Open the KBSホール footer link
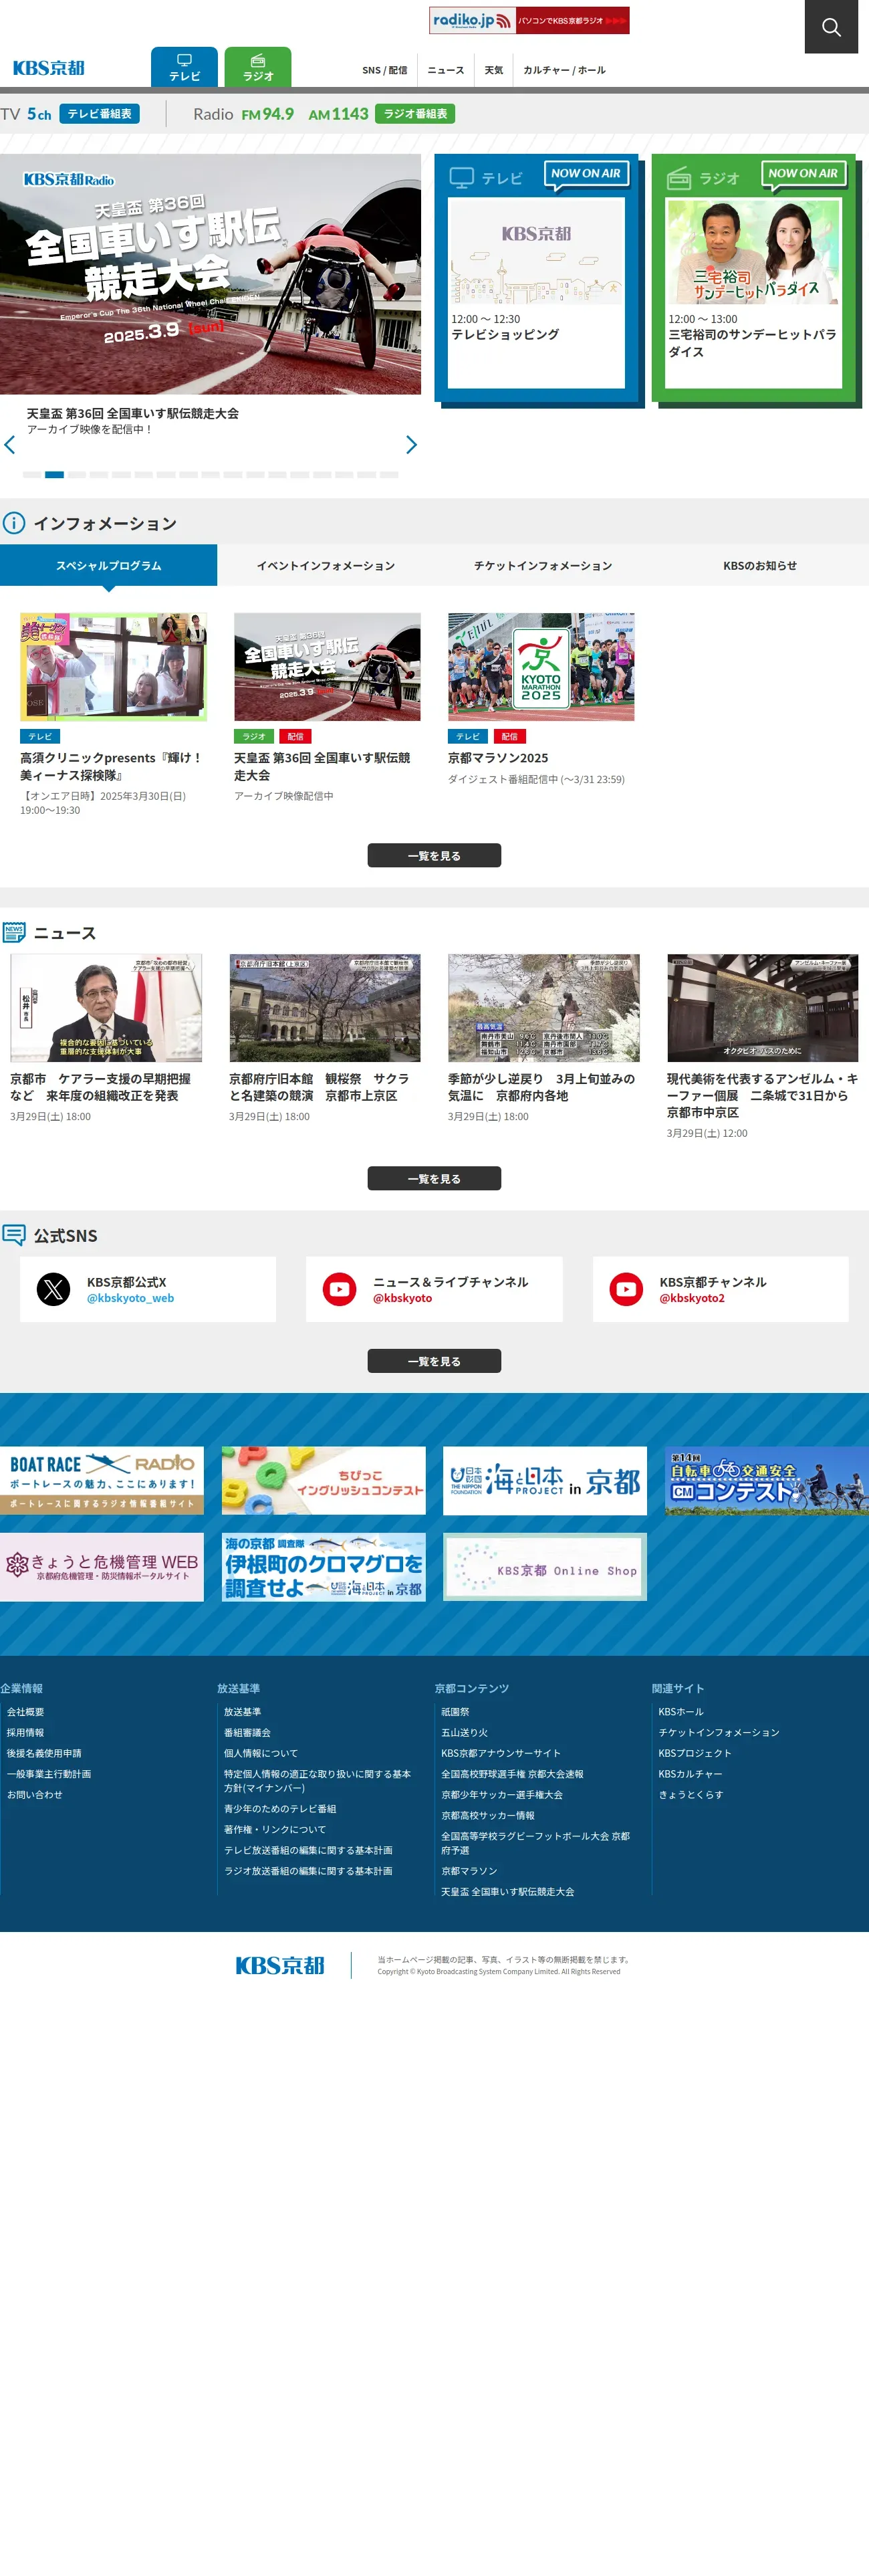The height and width of the screenshot is (2576, 869). point(681,1712)
